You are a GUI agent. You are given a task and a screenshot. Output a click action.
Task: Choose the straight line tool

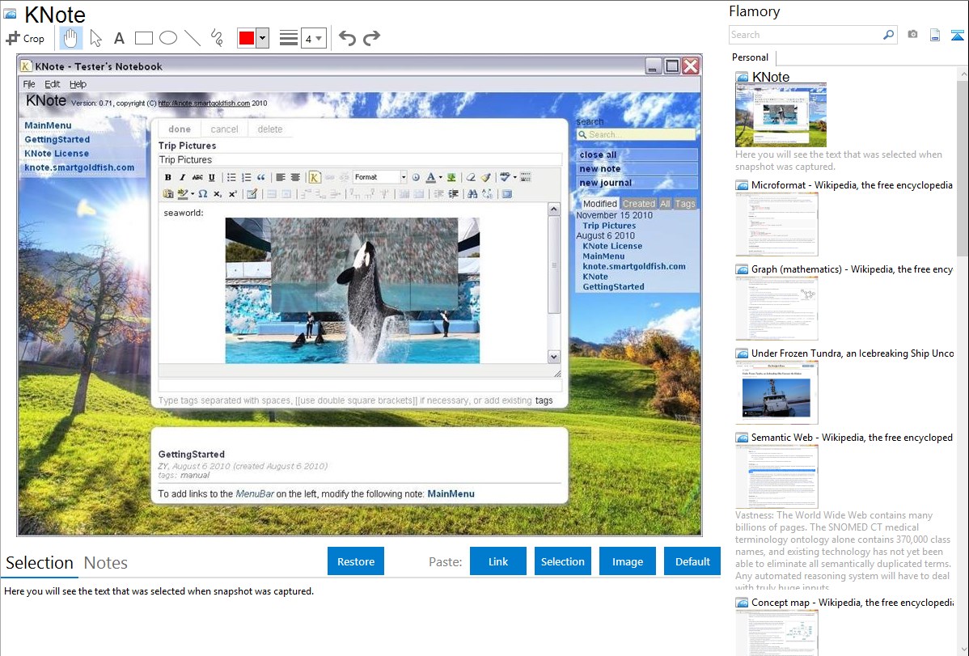coord(193,38)
